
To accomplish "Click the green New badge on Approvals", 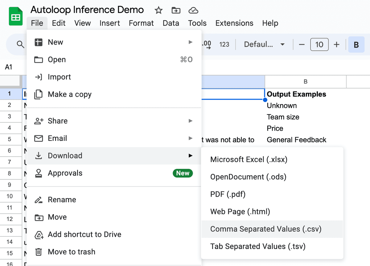I will pos(183,173).
